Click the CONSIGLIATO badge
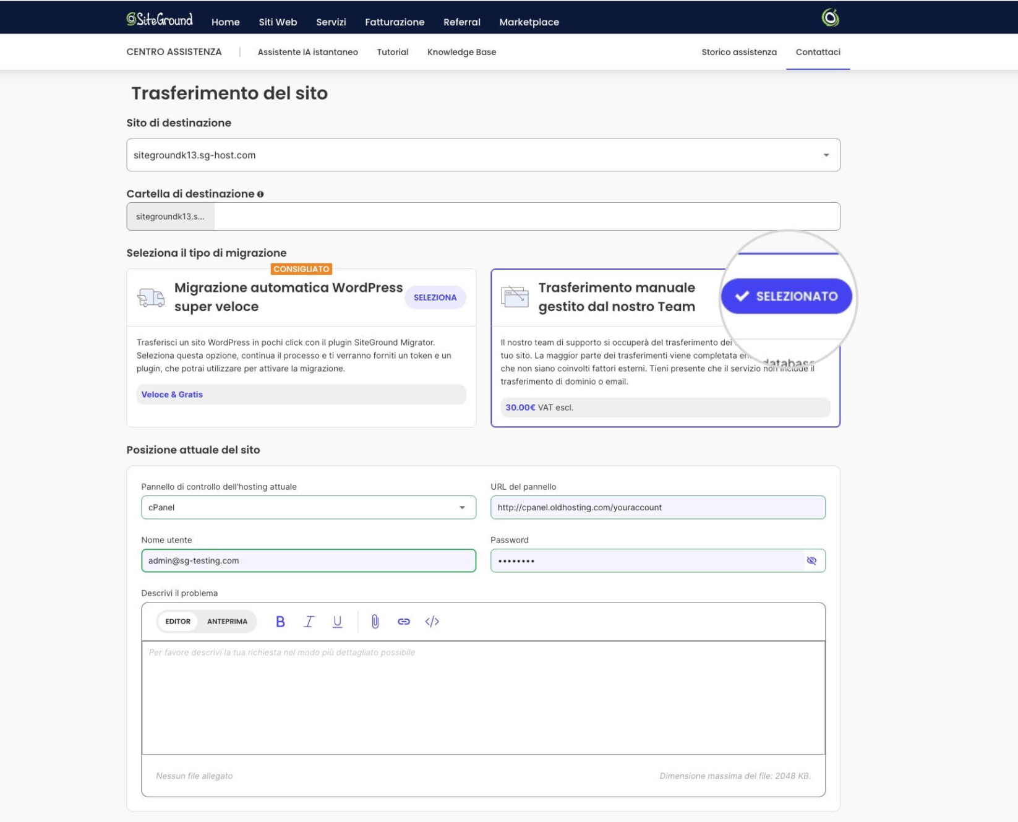The width and height of the screenshot is (1018, 822). click(301, 269)
